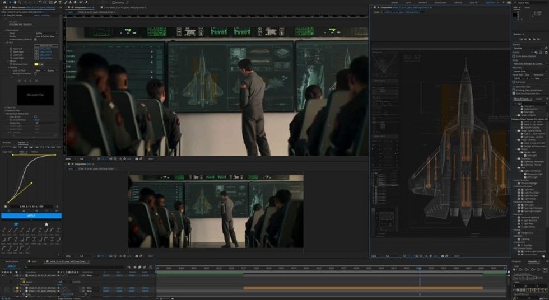The image size is (549, 300).
Task: Click the Home icon in the toolbar
Action: 4,2
